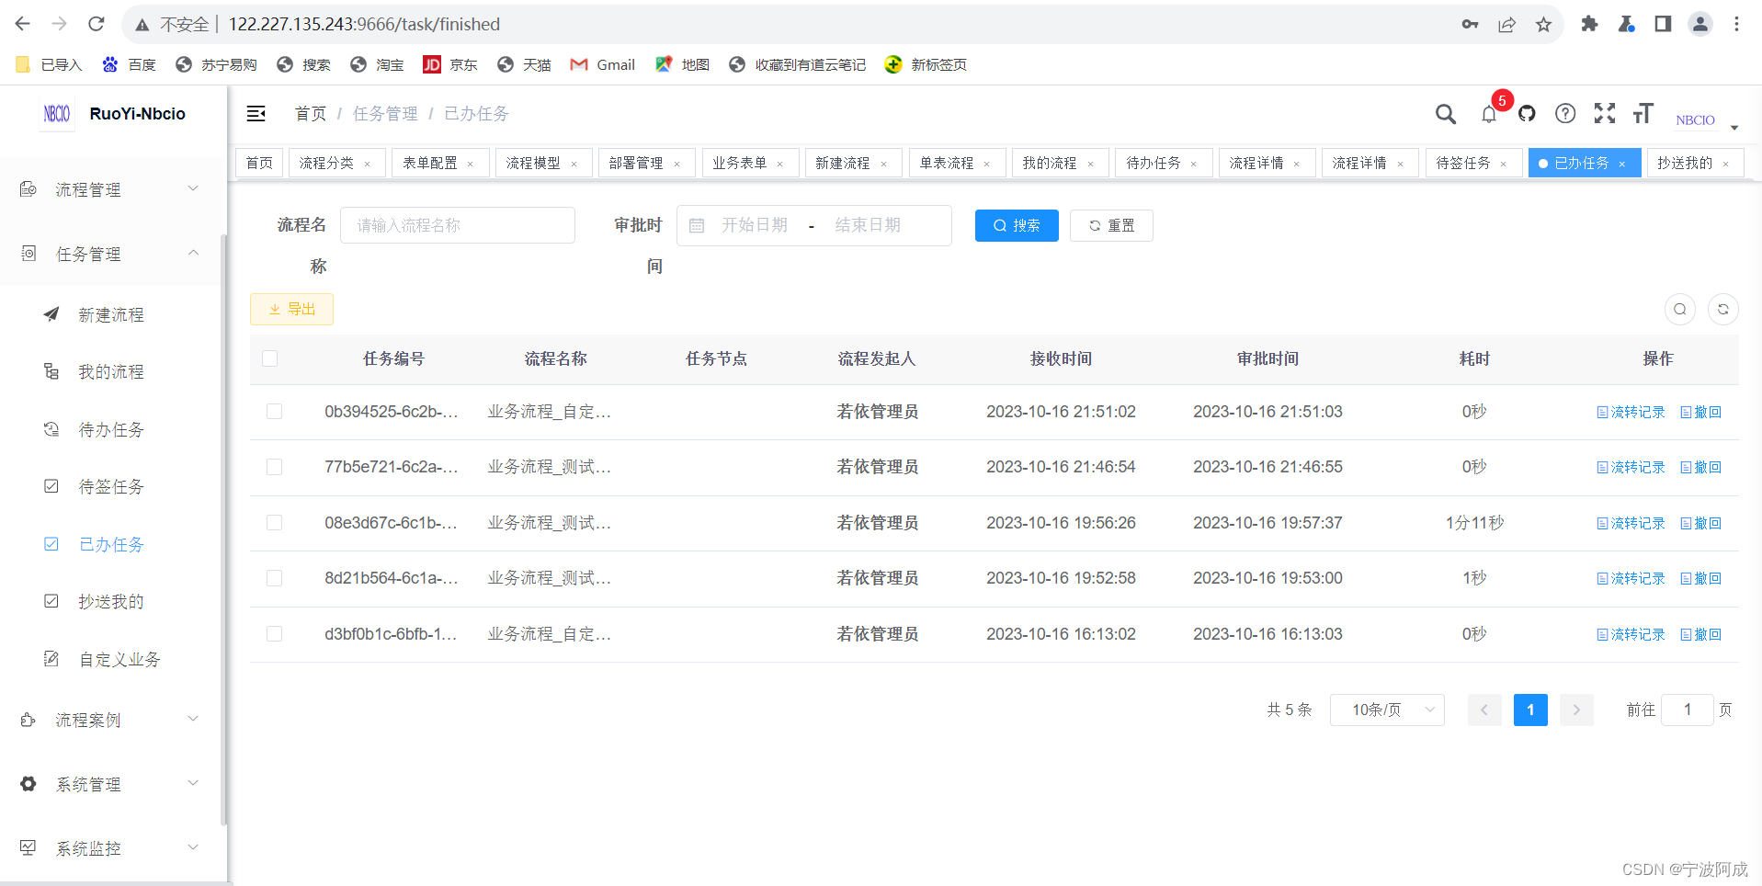Click the browser address bar URL

click(x=364, y=25)
